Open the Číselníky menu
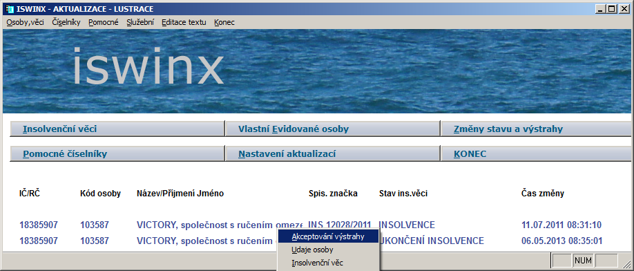This screenshot has width=634, height=271. 66,23
